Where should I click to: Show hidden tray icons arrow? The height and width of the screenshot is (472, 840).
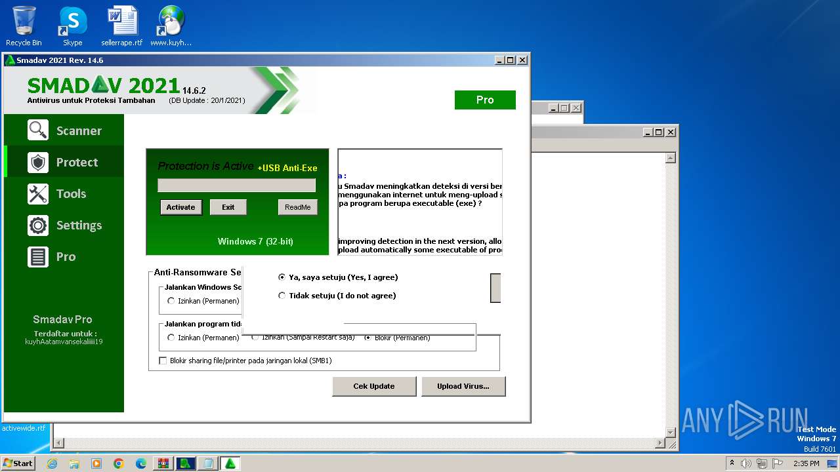(732, 463)
